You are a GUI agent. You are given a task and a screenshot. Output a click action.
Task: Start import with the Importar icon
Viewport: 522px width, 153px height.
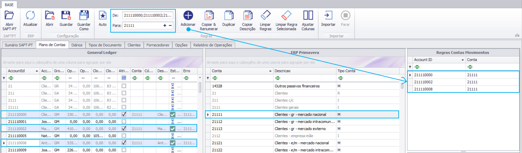coord(328,16)
